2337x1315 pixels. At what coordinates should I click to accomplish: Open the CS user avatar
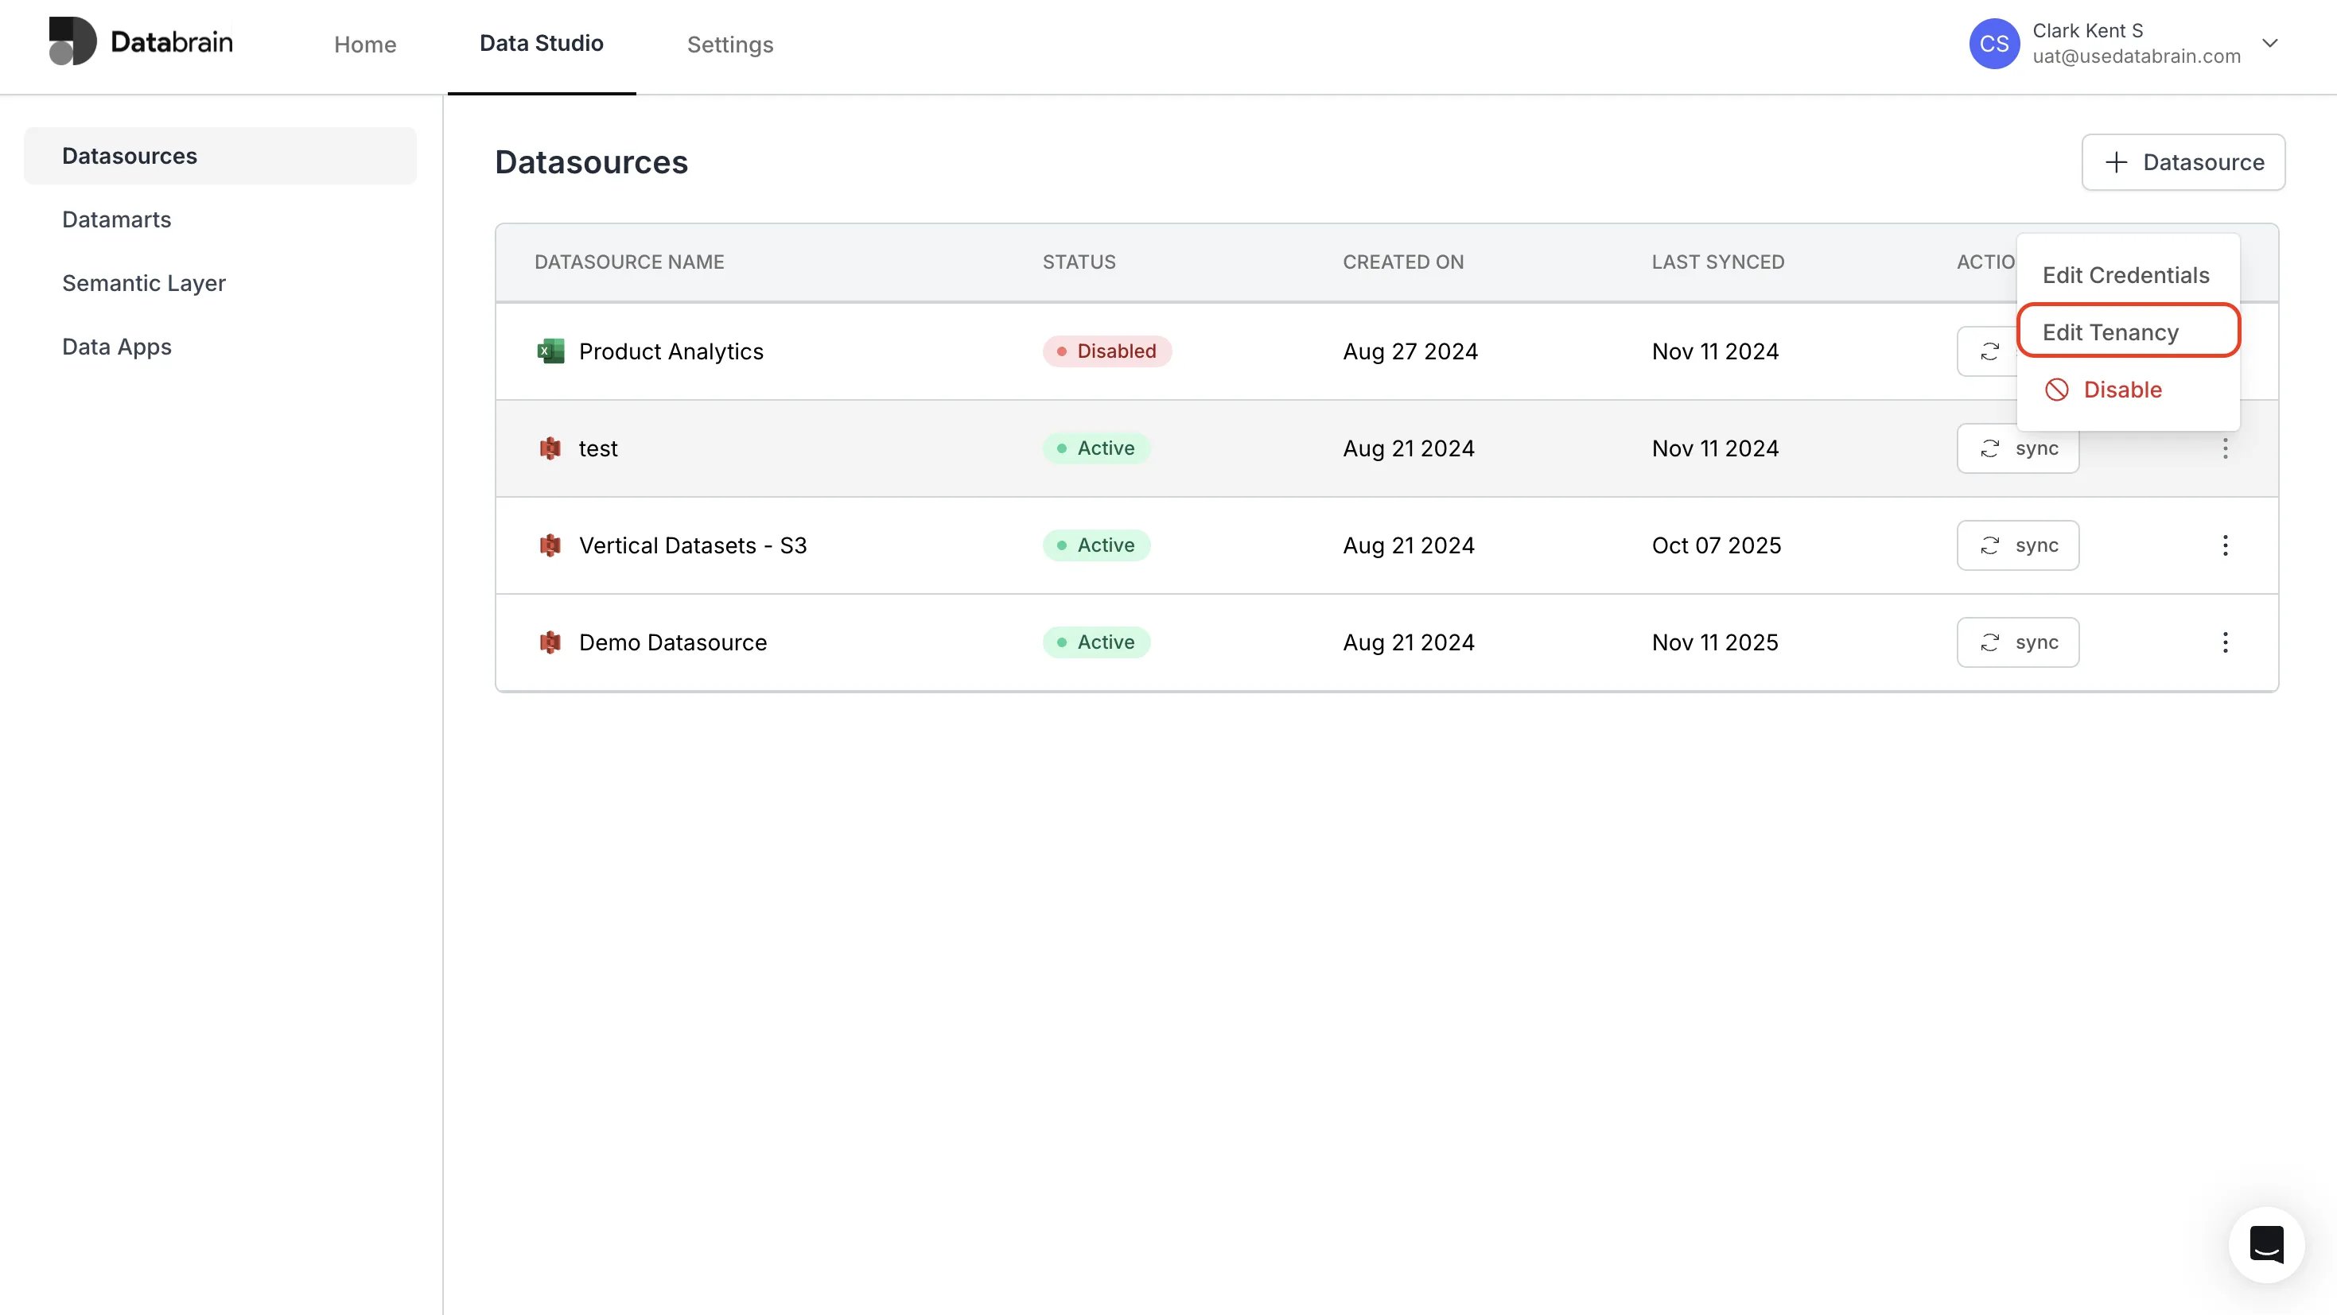click(1993, 44)
